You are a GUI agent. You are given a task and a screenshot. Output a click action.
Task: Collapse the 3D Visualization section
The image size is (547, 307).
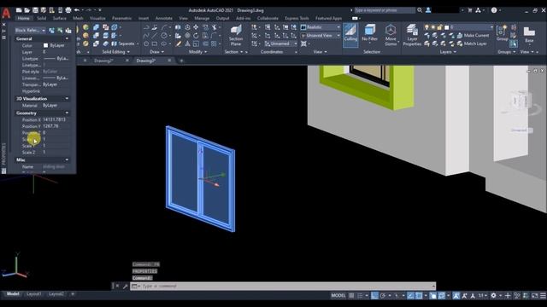[x=67, y=99]
